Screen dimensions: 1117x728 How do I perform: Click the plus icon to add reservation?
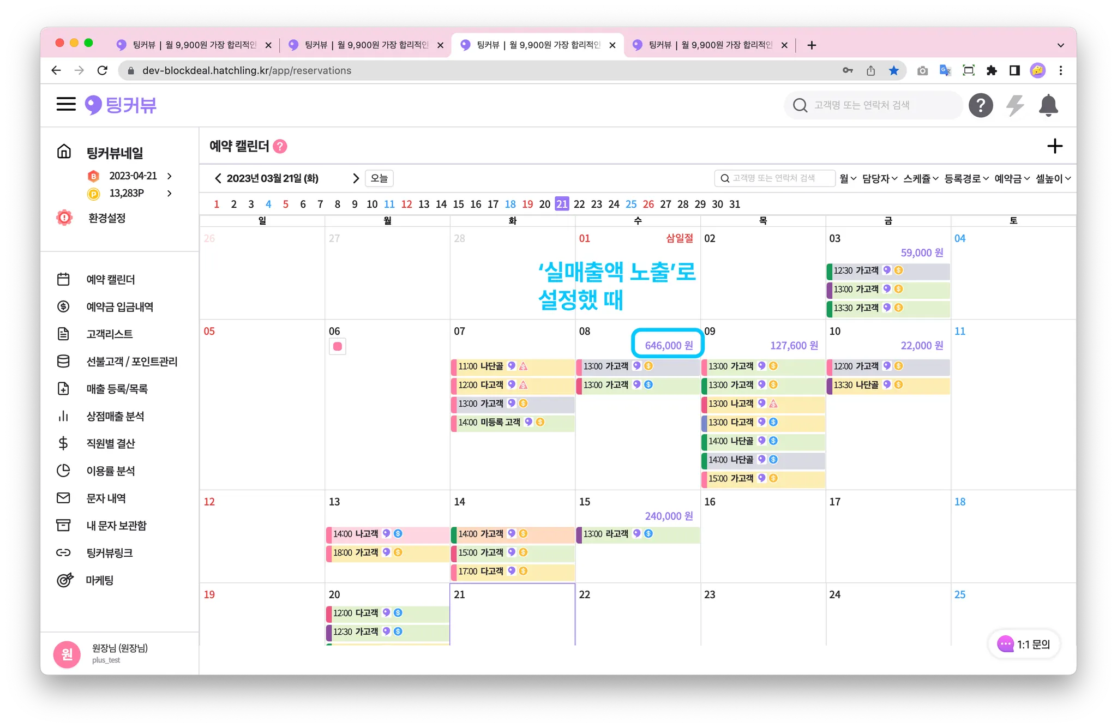tap(1054, 146)
